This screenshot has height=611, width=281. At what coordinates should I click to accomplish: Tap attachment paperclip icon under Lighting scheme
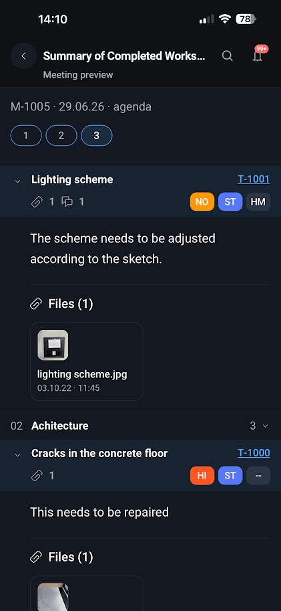coord(37,202)
